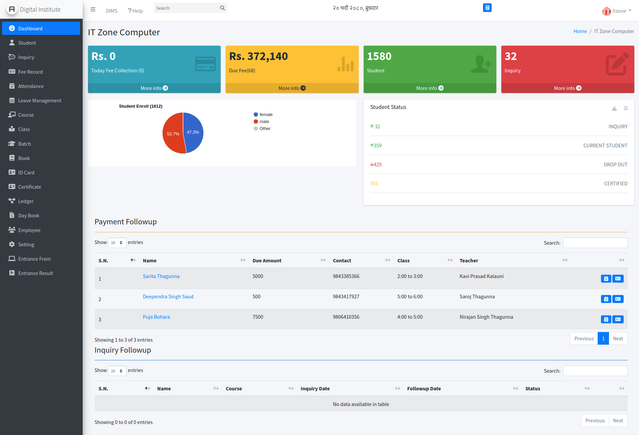The image size is (639, 435).
Task: Sort Payment Followup by Class column
Action: click(450, 260)
